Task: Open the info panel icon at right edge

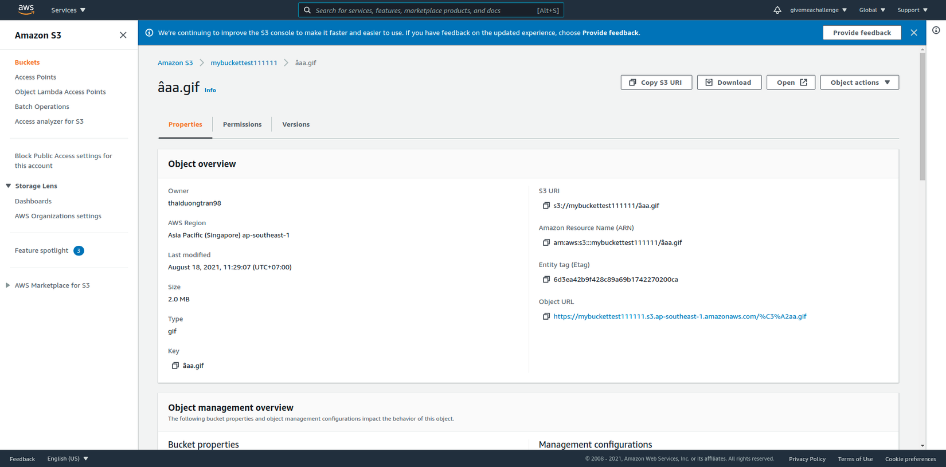Action: click(936, 30)
